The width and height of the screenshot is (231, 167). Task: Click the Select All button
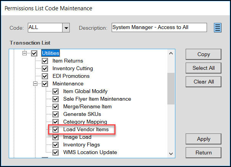point(204,68)
